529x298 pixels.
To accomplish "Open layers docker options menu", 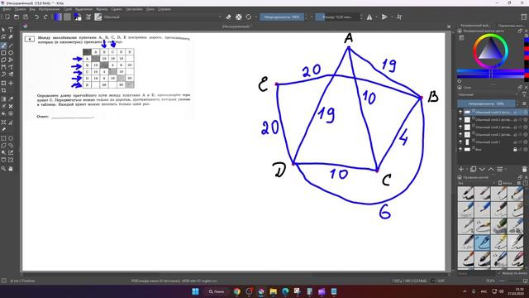I will pos(524,103).
